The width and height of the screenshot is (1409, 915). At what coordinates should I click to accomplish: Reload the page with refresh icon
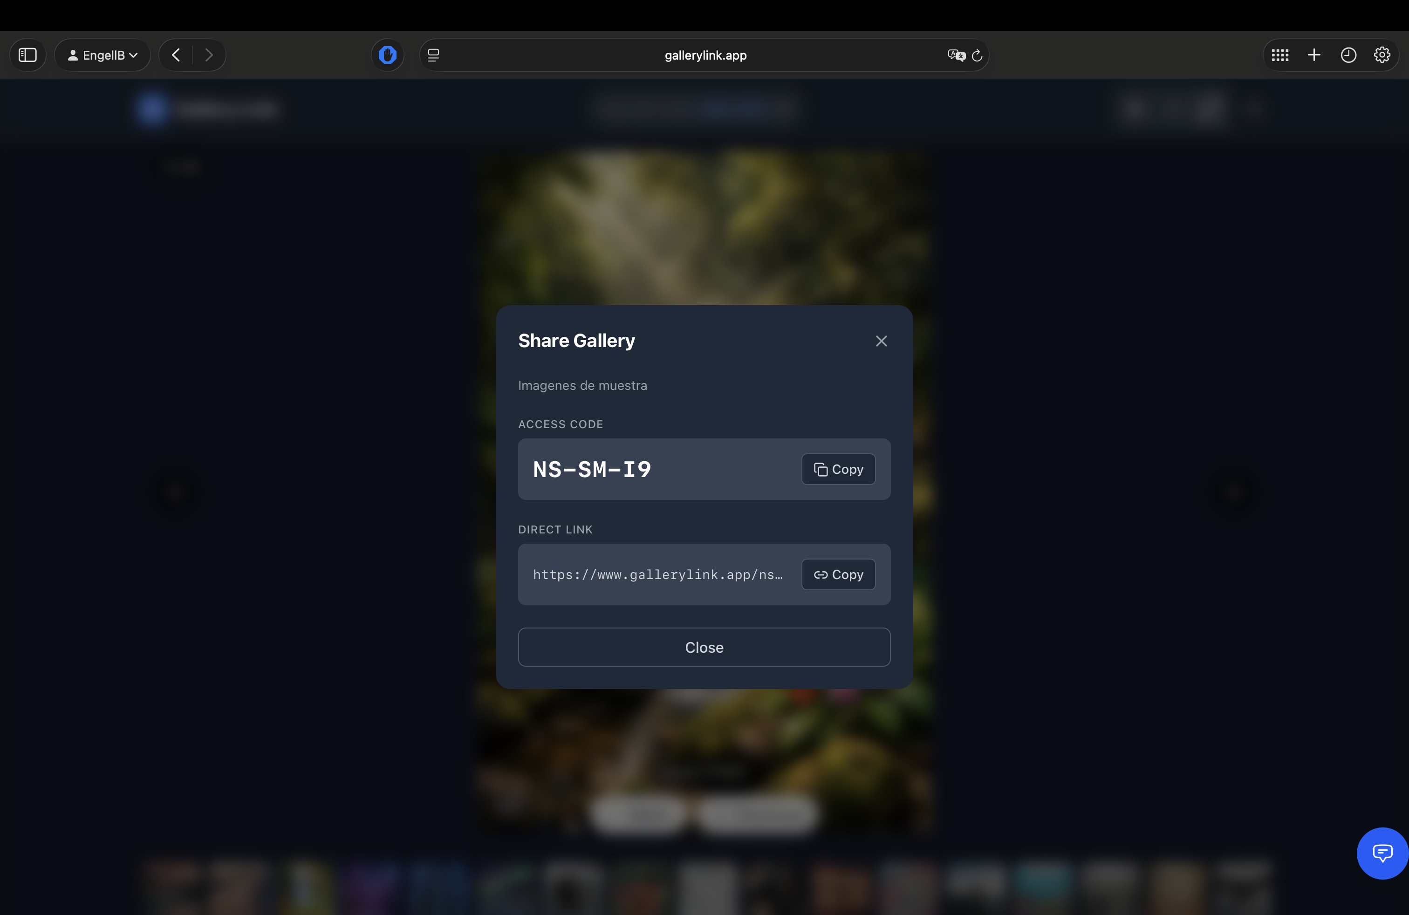pos(977,55)
